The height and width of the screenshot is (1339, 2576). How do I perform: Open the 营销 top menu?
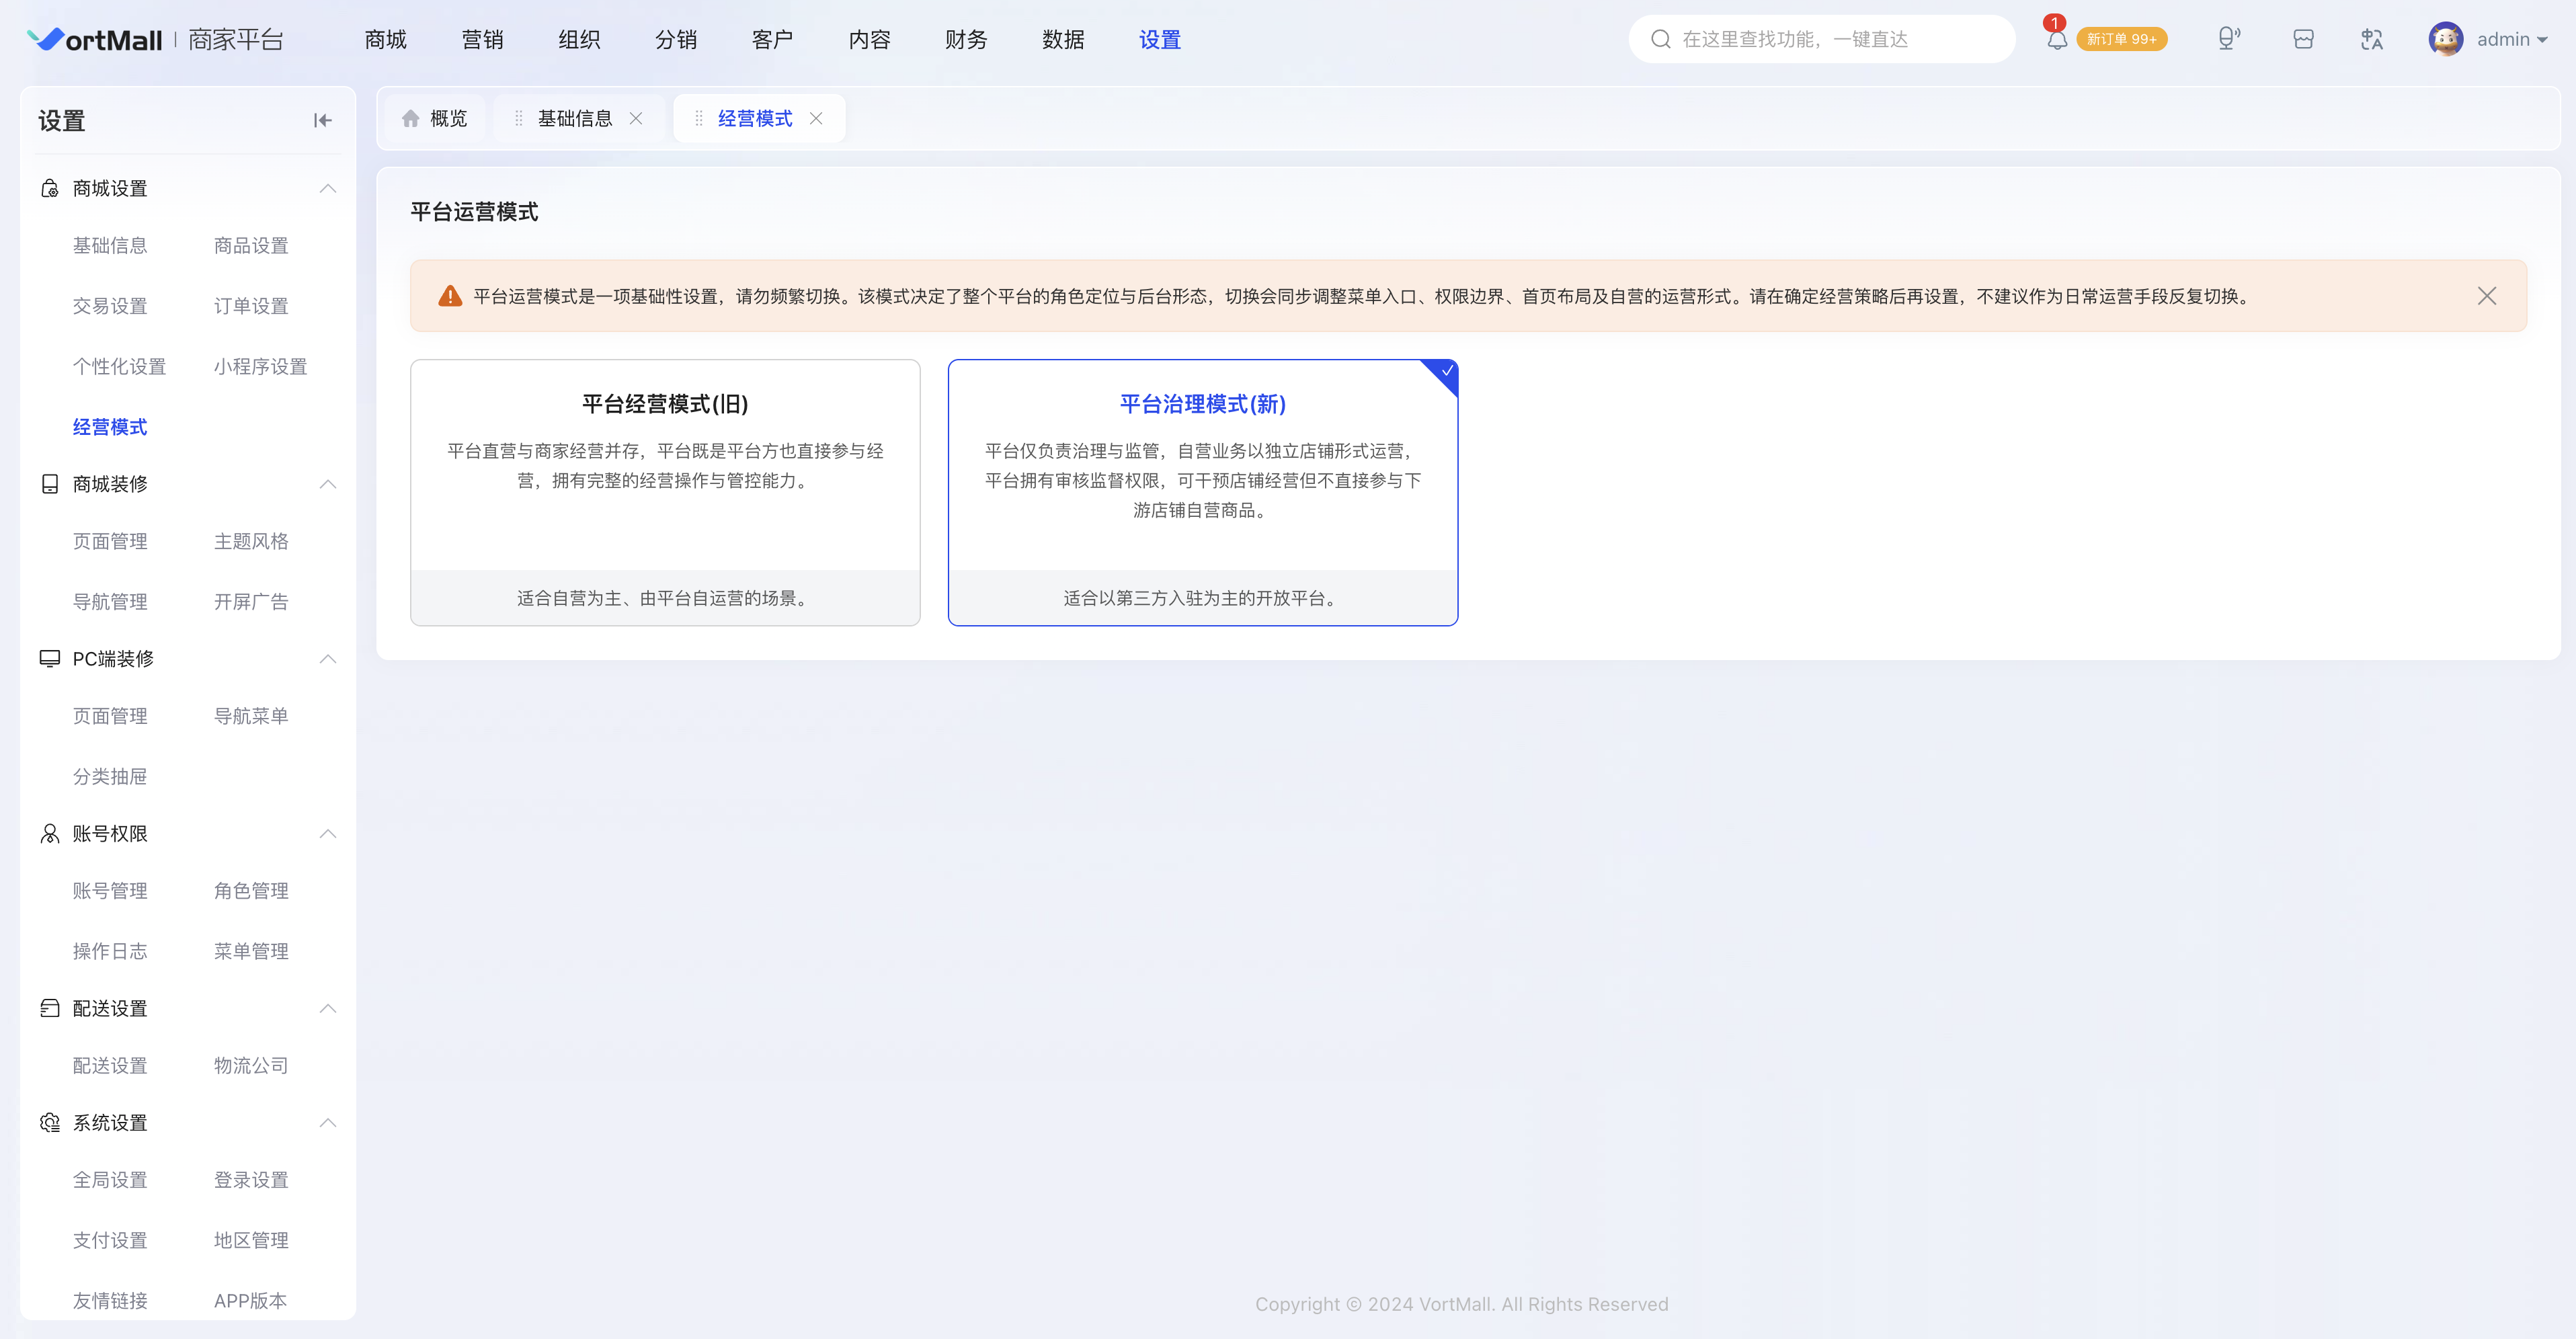click(482, 39)
